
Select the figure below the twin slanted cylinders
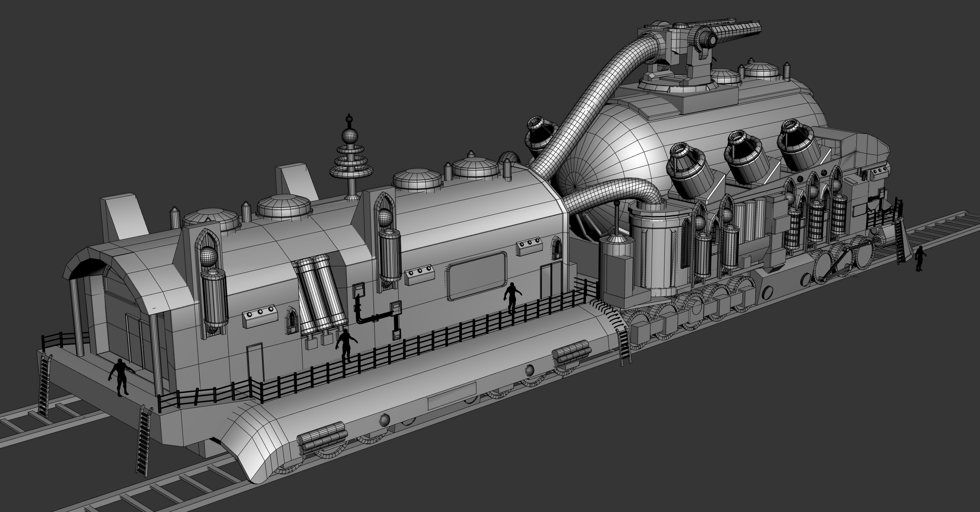[346, 346]
